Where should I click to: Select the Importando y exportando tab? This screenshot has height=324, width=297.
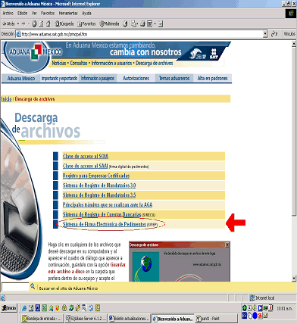(59, 79)
